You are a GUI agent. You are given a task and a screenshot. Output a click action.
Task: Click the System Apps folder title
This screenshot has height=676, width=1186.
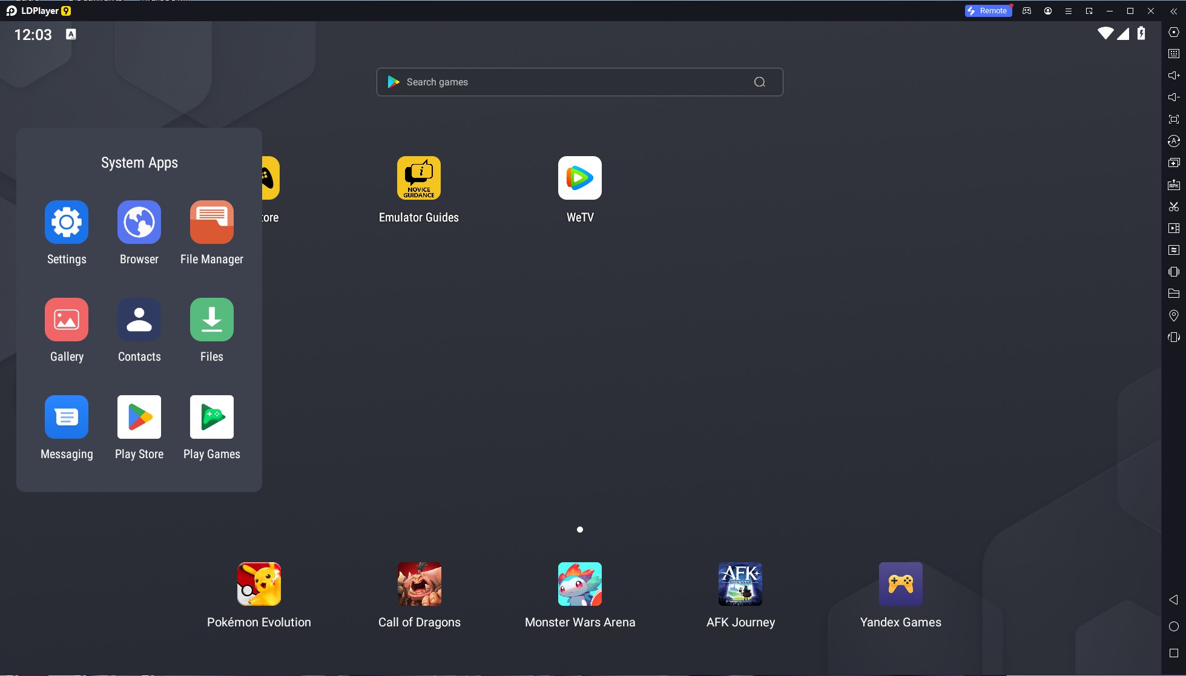coord(139,162)
